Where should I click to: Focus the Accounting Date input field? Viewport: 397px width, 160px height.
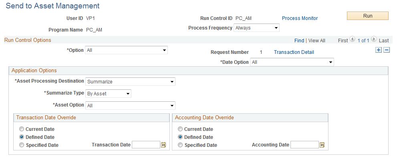304,145
